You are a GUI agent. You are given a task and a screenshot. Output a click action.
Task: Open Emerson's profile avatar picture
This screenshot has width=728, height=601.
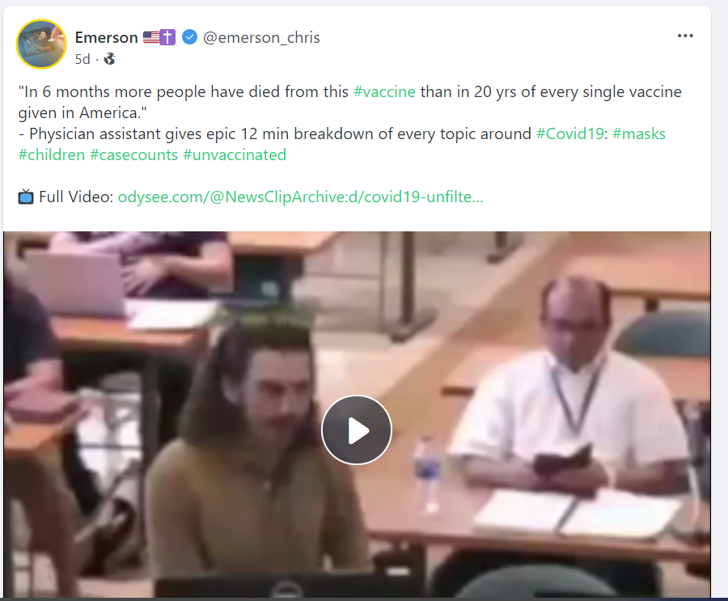41,44
